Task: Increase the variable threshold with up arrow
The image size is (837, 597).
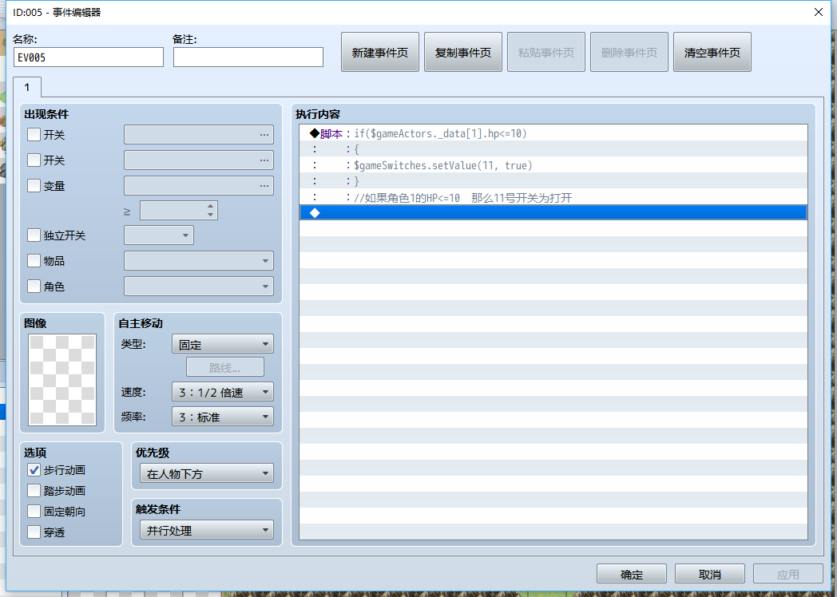Action: point(211,206)
